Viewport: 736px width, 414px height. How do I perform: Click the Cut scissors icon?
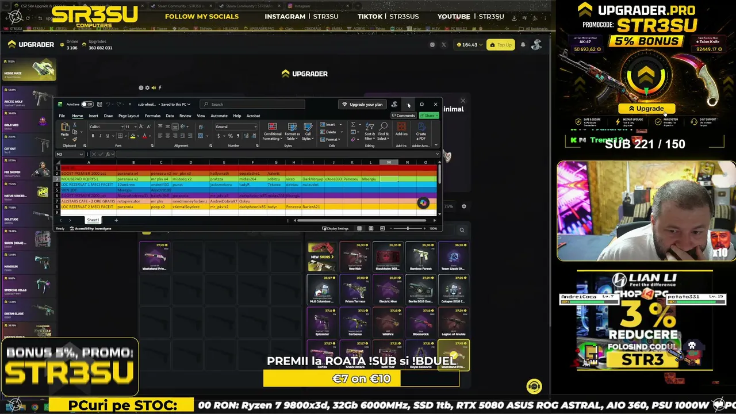pos(75,125)
